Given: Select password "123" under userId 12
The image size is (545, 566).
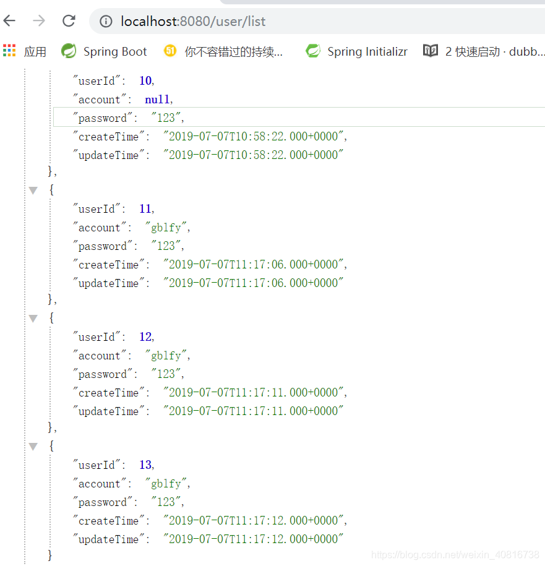Looking at the screenshot, I should (x=166, y=374).
